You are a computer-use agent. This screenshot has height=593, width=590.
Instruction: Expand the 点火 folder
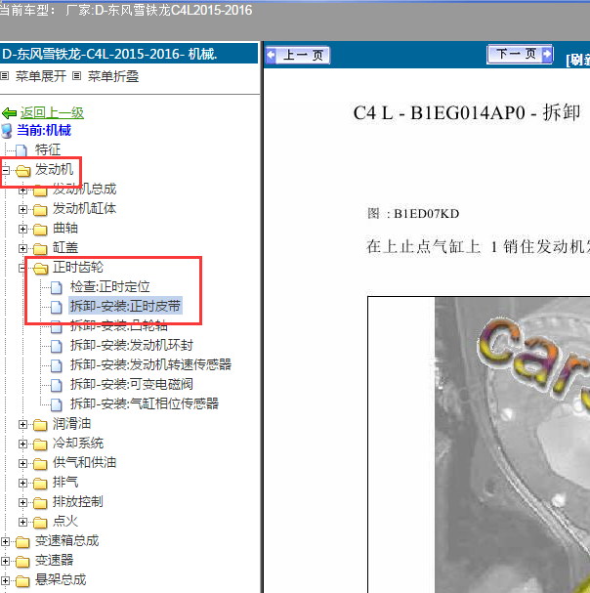point(22,523)
